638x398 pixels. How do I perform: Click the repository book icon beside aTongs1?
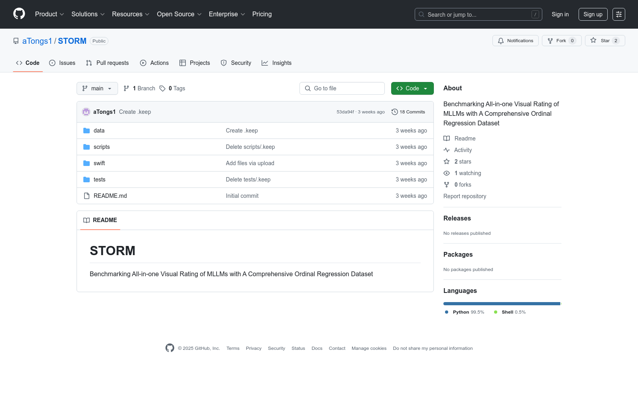pyautogui.click(x=16, y=41)
